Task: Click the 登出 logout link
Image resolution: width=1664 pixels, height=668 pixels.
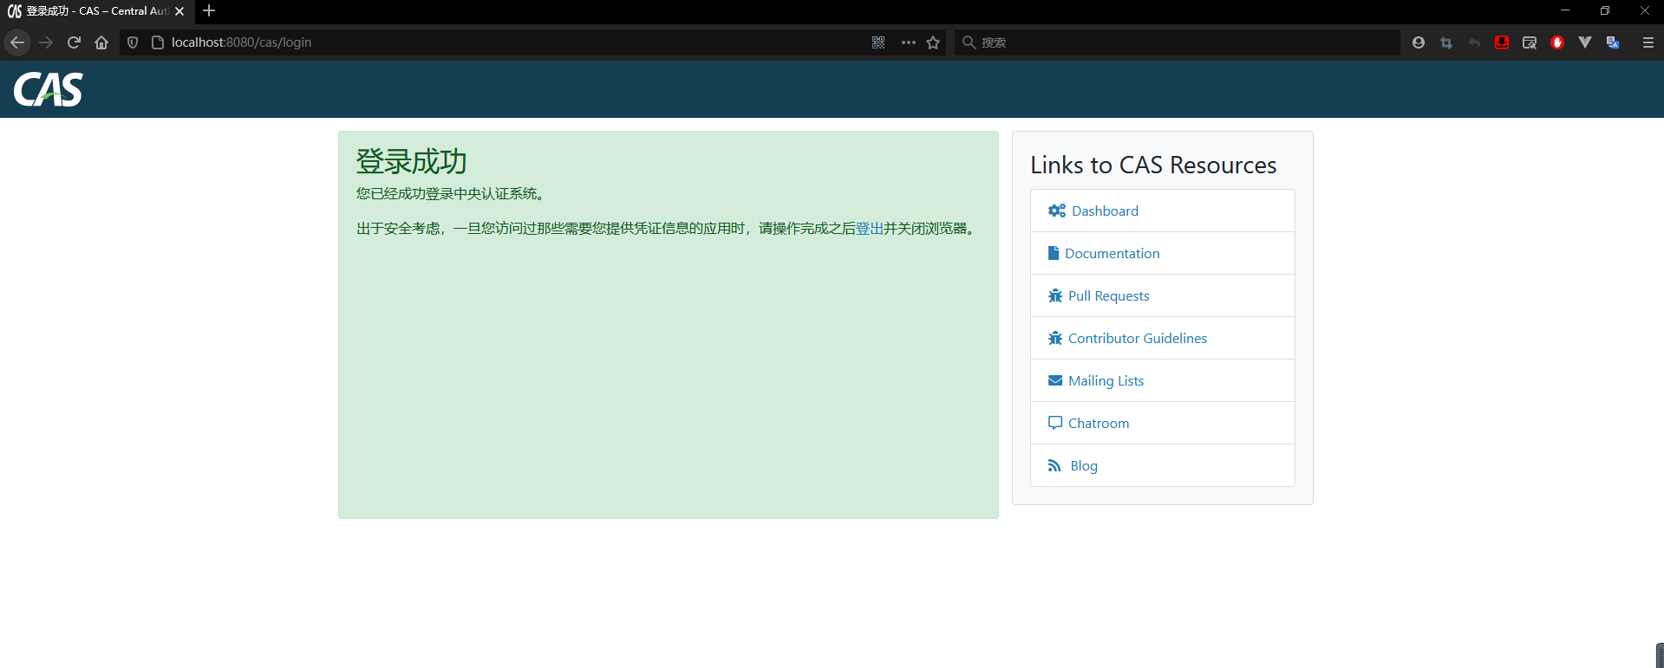Action: (x=869, y=229)
